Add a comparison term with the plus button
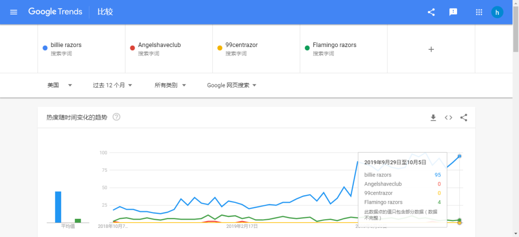 pyautogui.click(x=431, y=49)
